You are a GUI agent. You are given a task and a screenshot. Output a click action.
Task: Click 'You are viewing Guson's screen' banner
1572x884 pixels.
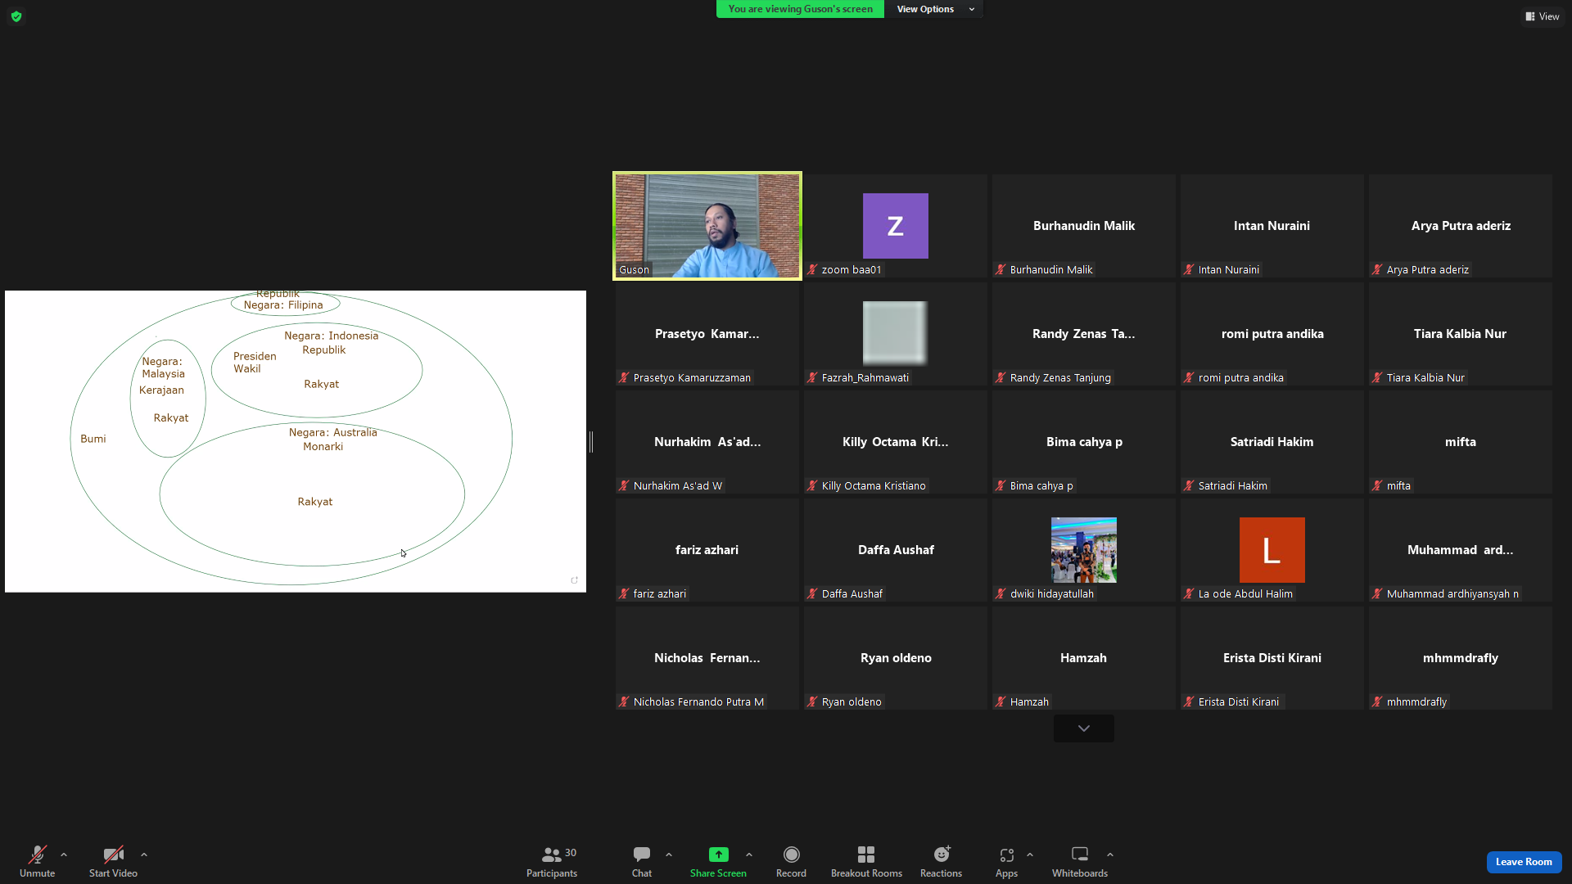800,9
